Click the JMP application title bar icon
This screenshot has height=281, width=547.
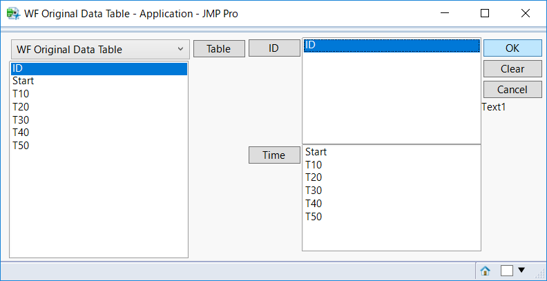click(13, 14)
